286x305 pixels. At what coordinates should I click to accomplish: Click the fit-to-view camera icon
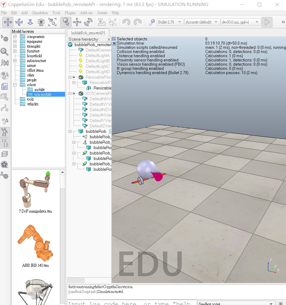(x=52, y=22)
